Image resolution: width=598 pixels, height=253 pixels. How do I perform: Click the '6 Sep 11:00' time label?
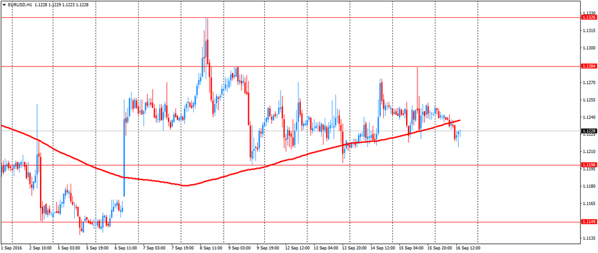click(x=126, y=248)
